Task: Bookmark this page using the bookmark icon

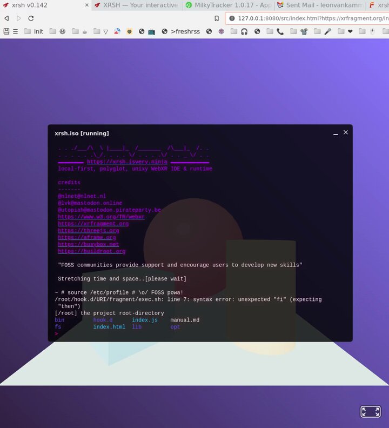Action: (x=217, y=18)
